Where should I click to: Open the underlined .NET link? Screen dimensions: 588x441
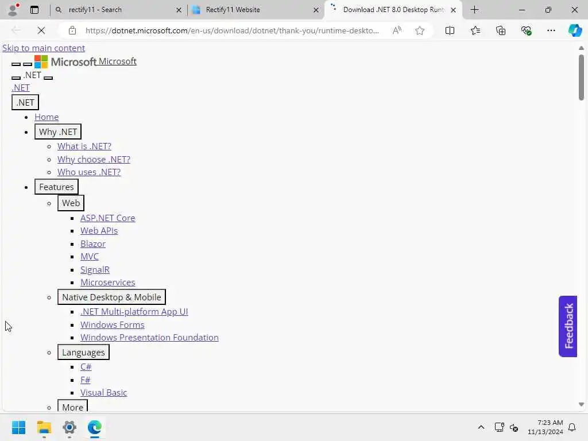pos(20,88)
